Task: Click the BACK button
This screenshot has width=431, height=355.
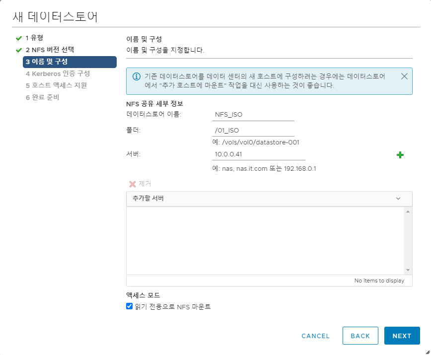Action: coord(360,336)
